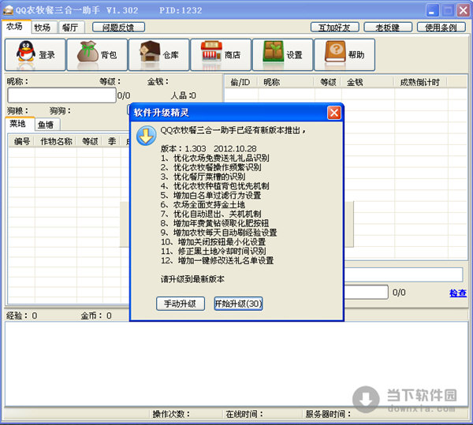Image resolution: width=473 pixels, height=425 pixels.
Task: Click the 互加好友 button
Action: (335, 28)
